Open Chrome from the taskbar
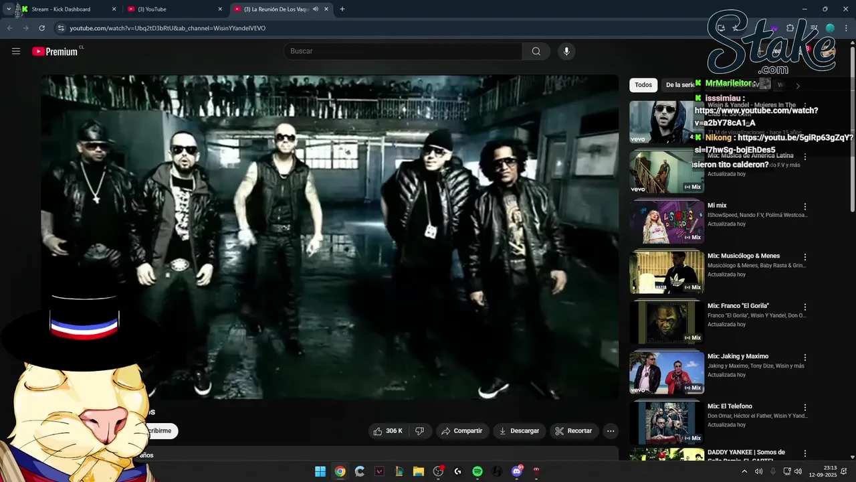Image resolution: width=856 pixels, height=482 pixels. (x=340, y=471)
